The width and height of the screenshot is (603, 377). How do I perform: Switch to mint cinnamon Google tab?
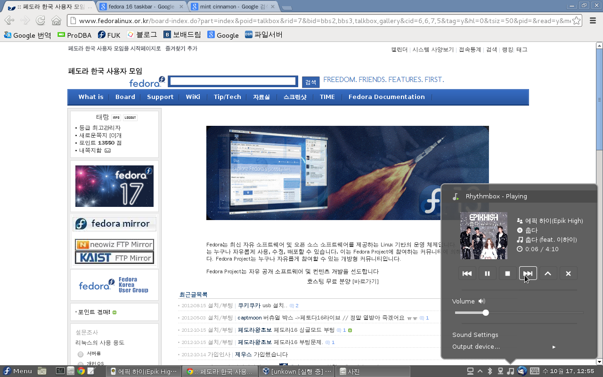233,7
